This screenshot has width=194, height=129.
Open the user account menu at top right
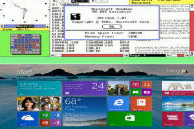[x=184, y=71]
